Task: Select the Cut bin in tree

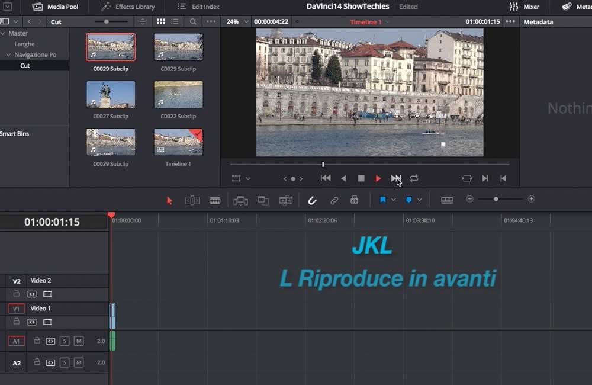Action: (x=25, y=66)
